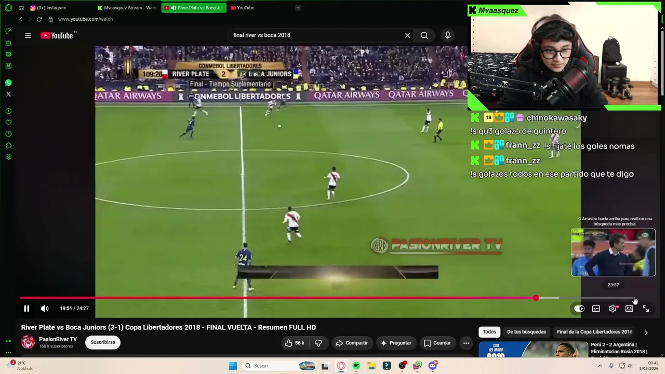Open WhatsApp in the sidebar
The height and width of the screenshot is (374, 665).
point(8,83)
